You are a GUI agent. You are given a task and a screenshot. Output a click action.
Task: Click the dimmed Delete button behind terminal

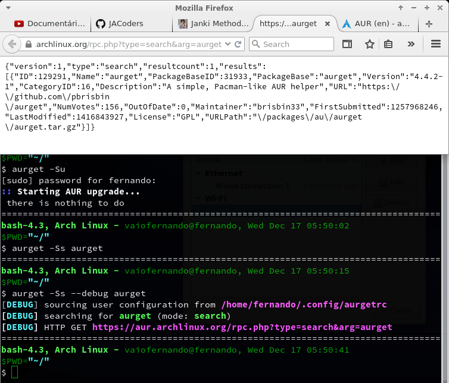tap(392, 203)
